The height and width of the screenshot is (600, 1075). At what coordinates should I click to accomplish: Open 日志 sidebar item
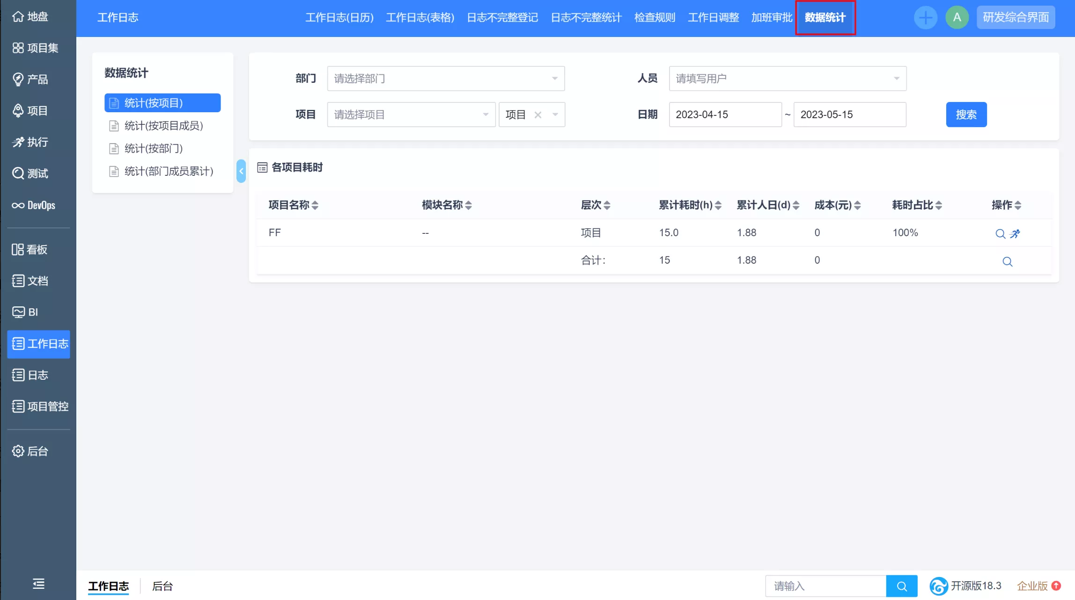(31, 375)
